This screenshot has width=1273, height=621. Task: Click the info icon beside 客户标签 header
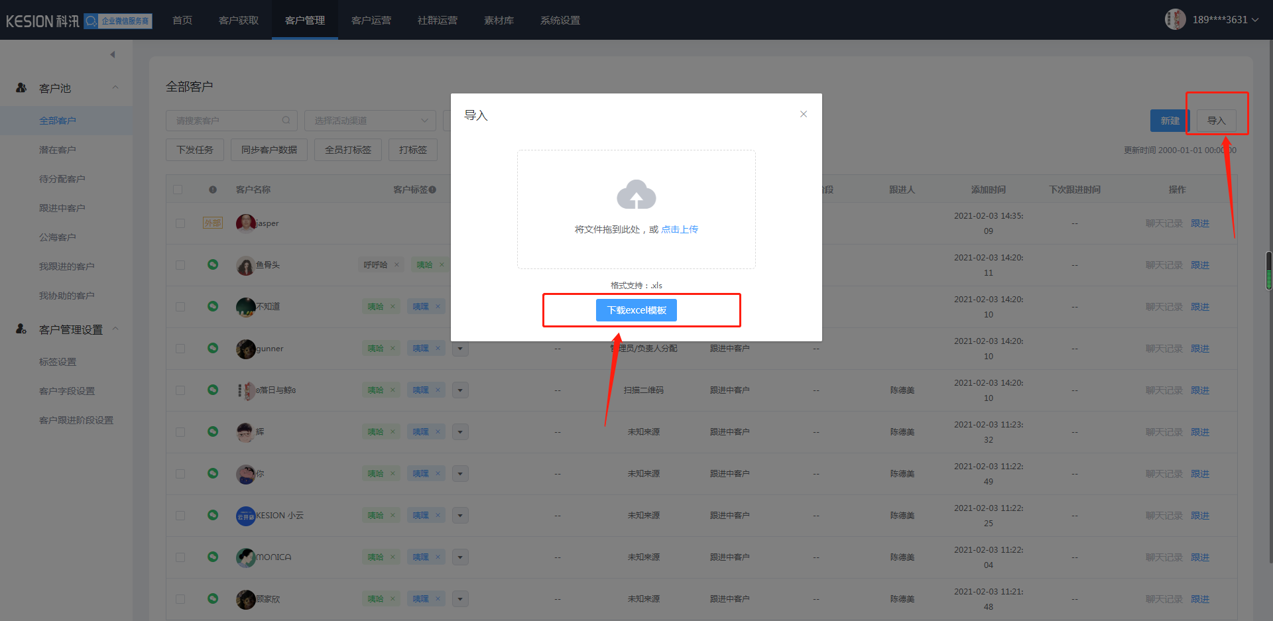(432, 190)
